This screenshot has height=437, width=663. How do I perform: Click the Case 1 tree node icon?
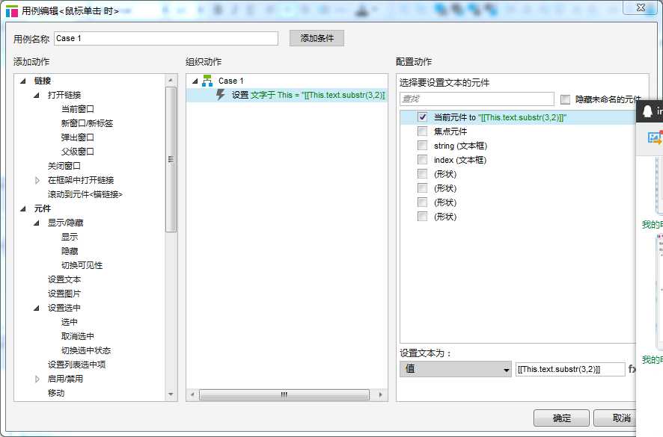tap(207, 81)
